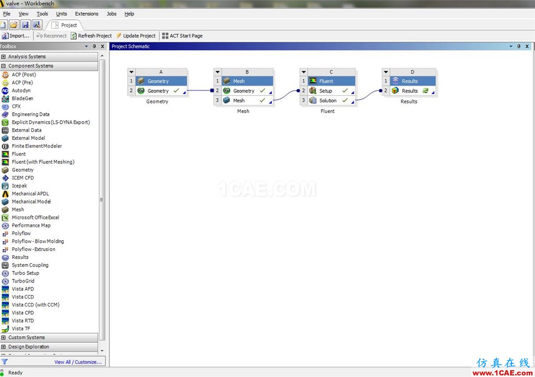Viewport: 535px width, 377px height.
Task: Select CFX in the Toolbox
Action: pyautogui.click(x=16, y=107)
